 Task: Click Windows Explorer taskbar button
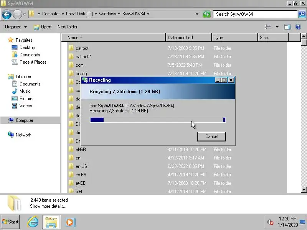tap(51, 222)
